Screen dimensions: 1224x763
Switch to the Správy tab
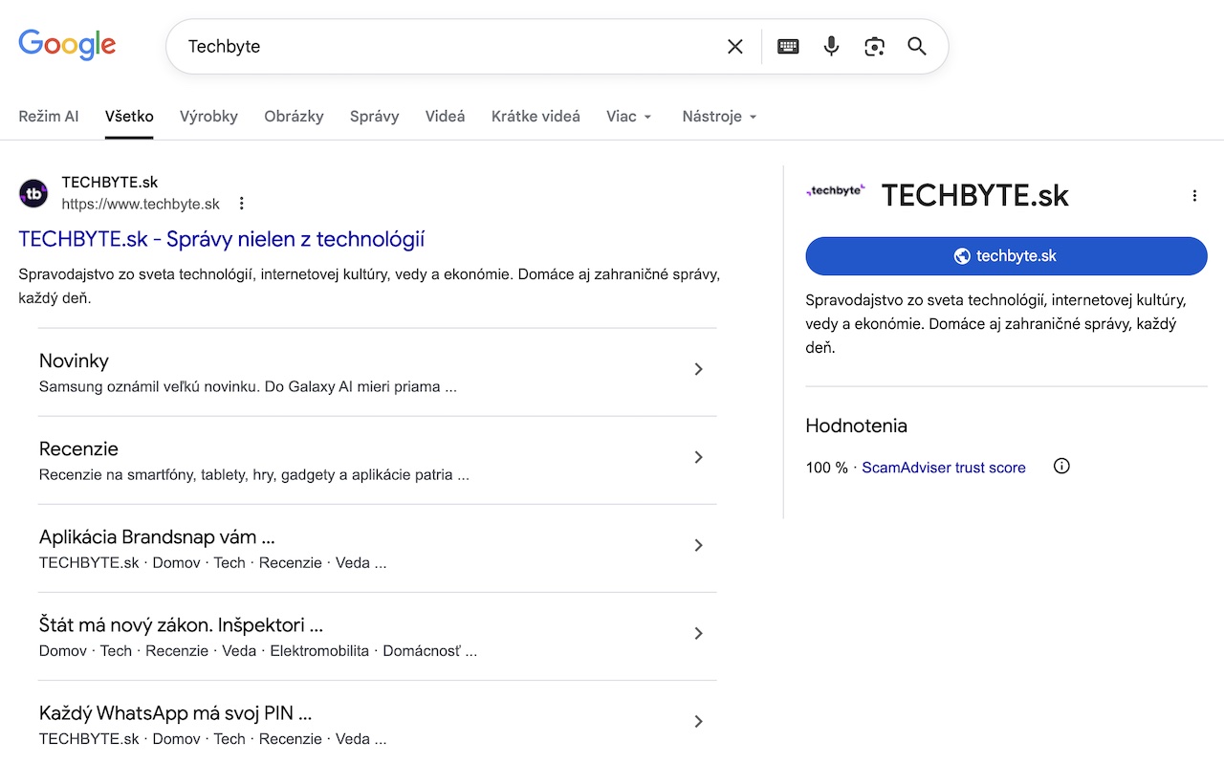pos(374,117)
